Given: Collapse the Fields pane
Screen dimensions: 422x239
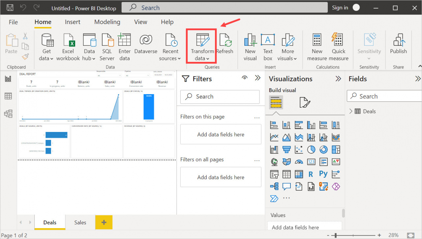Looking at the screenshot, I should (418, 79).
